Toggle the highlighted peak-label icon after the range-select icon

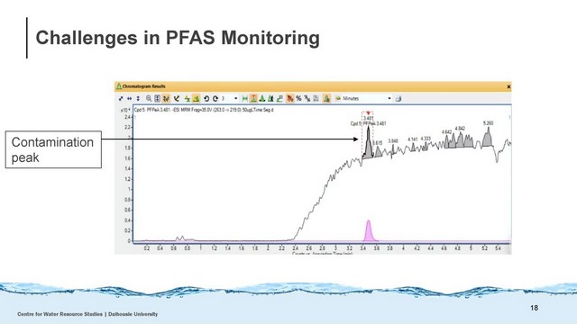(x=253, y=98)
